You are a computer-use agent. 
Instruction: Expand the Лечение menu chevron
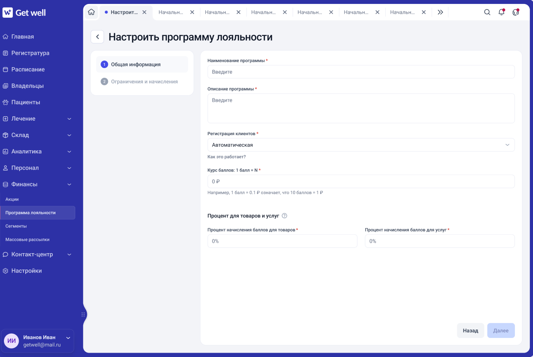click(x=70, y=119)
